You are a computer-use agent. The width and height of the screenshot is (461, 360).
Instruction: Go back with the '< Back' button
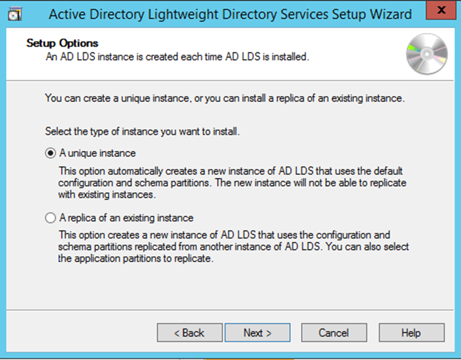tap(189, 333)
